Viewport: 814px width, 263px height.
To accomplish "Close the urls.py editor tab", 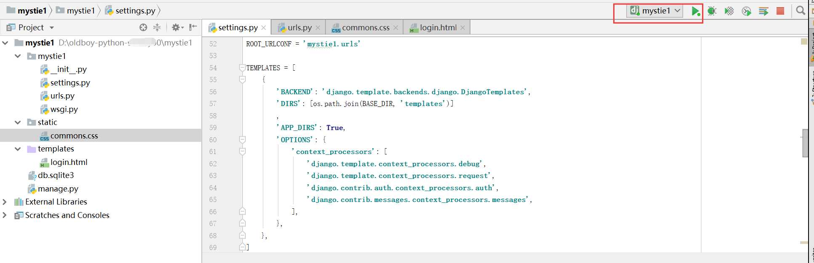I will [318, 28].
